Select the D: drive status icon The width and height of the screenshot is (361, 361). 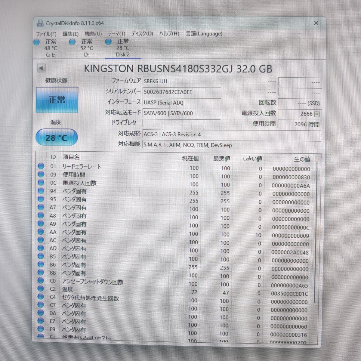point(72,42)
